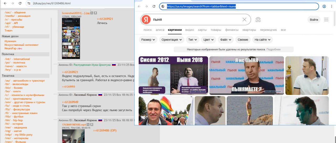Switch to the алиса tab

pyautogui.click(x=160, y=30)
